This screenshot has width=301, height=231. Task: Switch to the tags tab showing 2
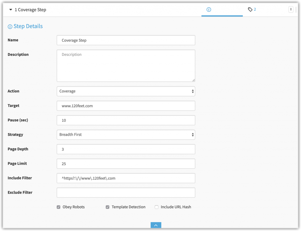click(x=252, y=9)
